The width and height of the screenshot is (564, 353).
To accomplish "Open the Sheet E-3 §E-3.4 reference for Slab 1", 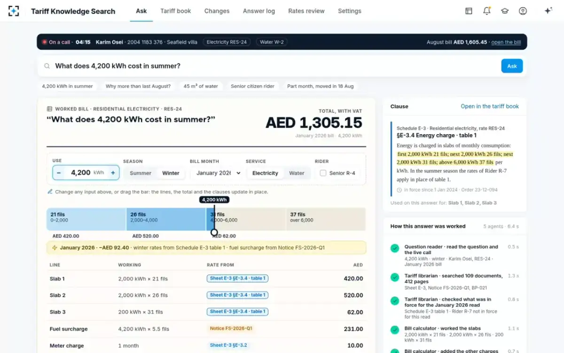I will [x=237, y=279].
